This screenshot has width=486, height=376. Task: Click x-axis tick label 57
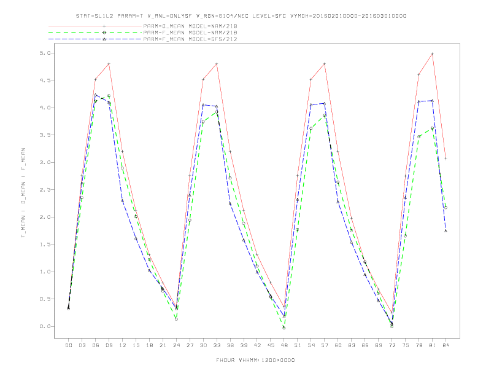[325, 345]
